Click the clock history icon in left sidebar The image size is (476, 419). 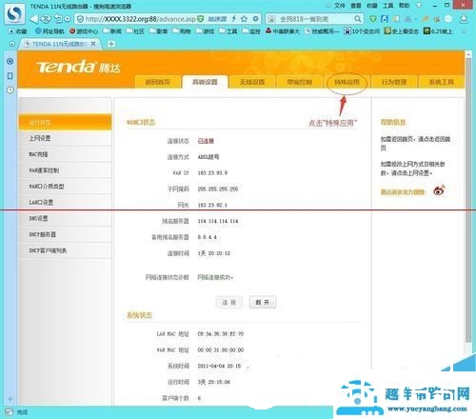tap(10, 90)
